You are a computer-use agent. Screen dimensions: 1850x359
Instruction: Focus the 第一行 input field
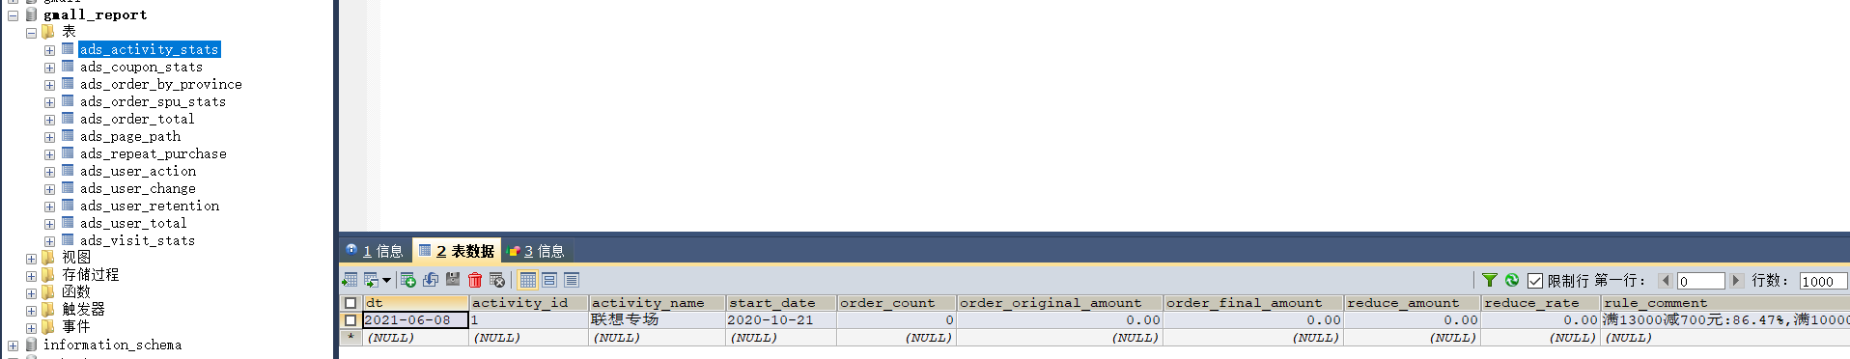point(1700,281)
